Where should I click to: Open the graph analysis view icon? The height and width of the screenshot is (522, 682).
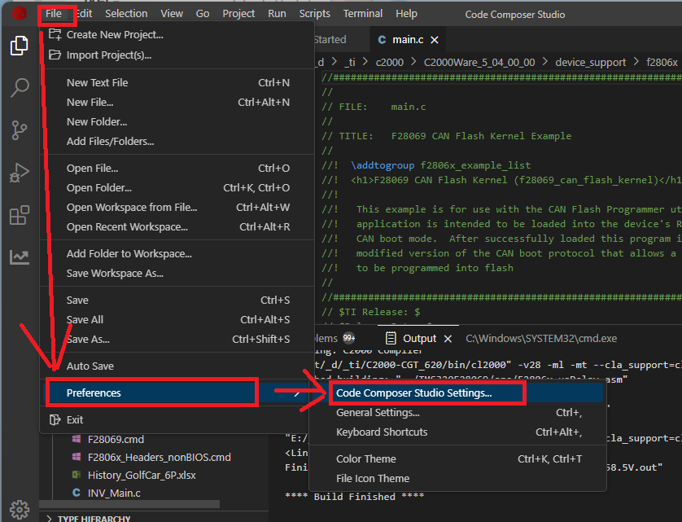point(20,257)
